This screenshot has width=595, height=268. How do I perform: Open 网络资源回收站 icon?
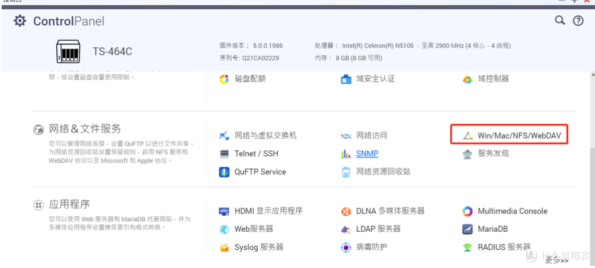[x=345, y=172]
